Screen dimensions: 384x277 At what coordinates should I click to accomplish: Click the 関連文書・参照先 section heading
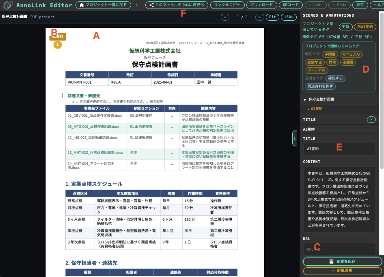tap(84, 96)
